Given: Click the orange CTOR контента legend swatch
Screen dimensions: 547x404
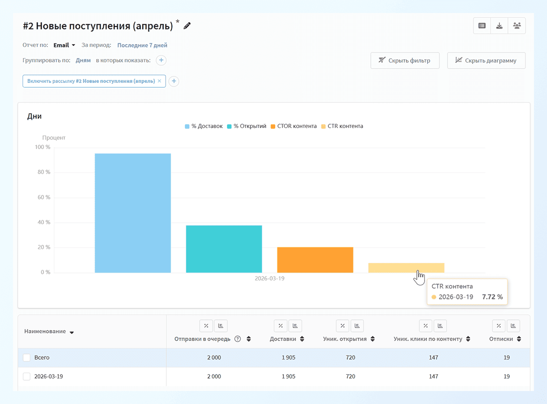Looking at the screenshot, I should tap(273, 126).
